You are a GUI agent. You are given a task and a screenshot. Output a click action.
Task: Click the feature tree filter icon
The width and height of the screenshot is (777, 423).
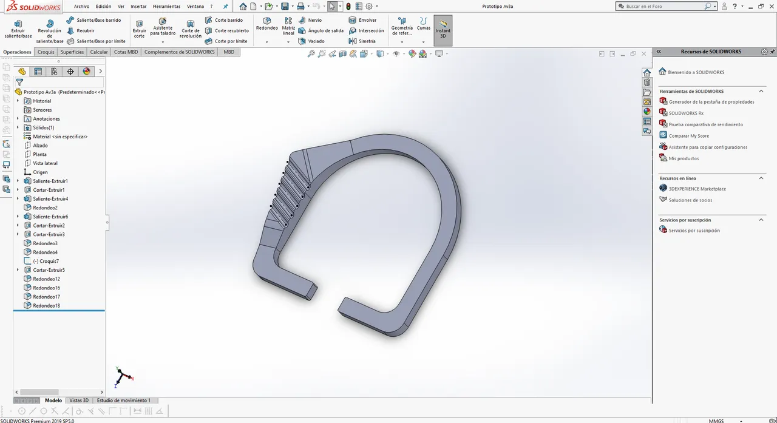pyautogui.click(x=19, y=82)
